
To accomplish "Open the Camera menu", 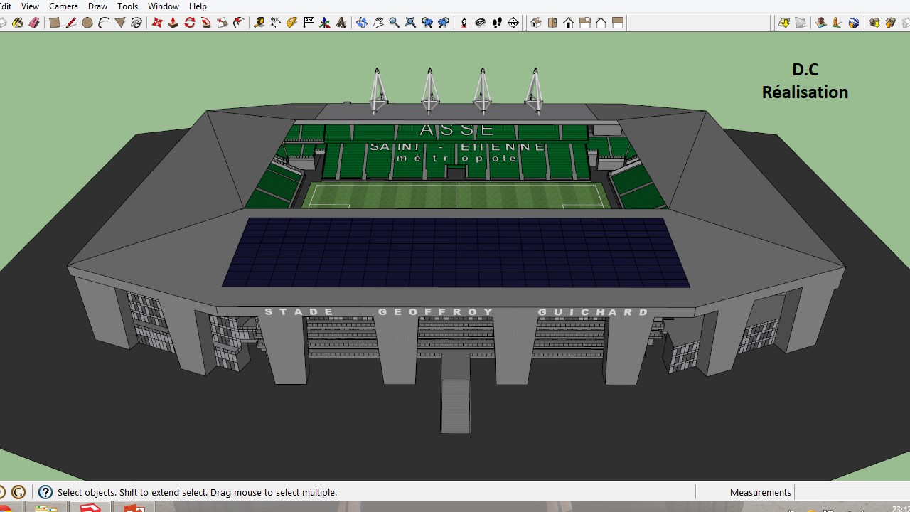I will coord(63,6).
